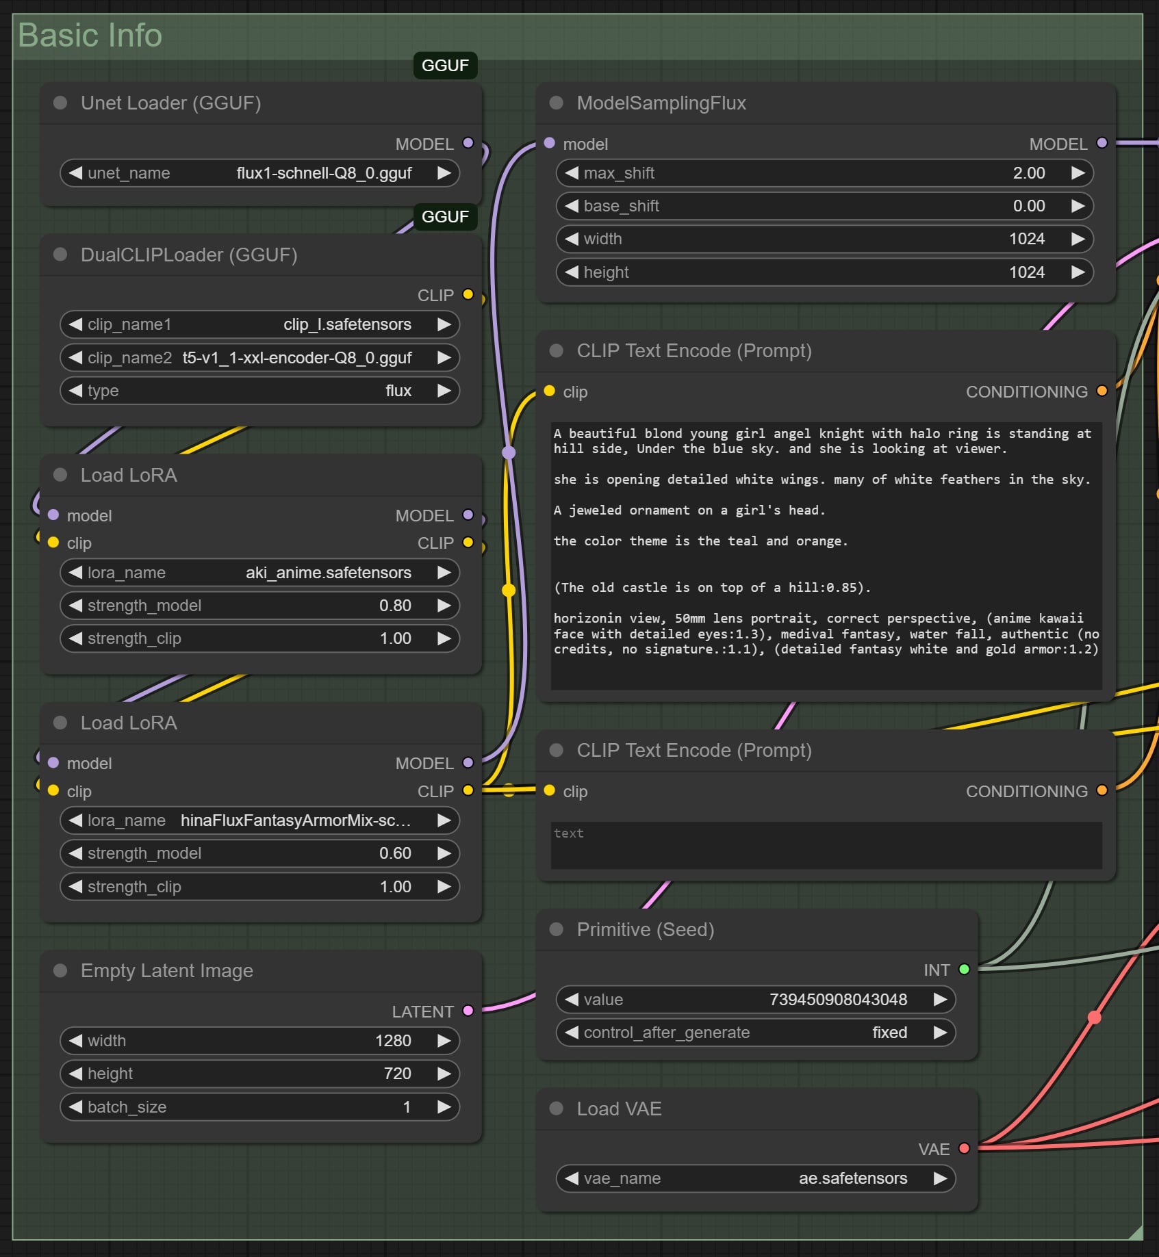Click the next arrow for clip_name1

click(444, 324)
